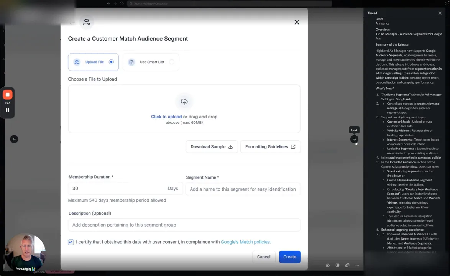Screen dimensions: 450x276
Task: Click the audience segment people icon above the title
Action: coord(87,22)
